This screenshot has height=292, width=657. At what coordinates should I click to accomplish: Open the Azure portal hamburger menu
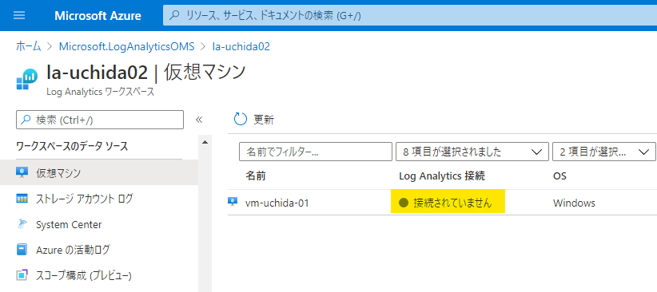pos(19,16)
